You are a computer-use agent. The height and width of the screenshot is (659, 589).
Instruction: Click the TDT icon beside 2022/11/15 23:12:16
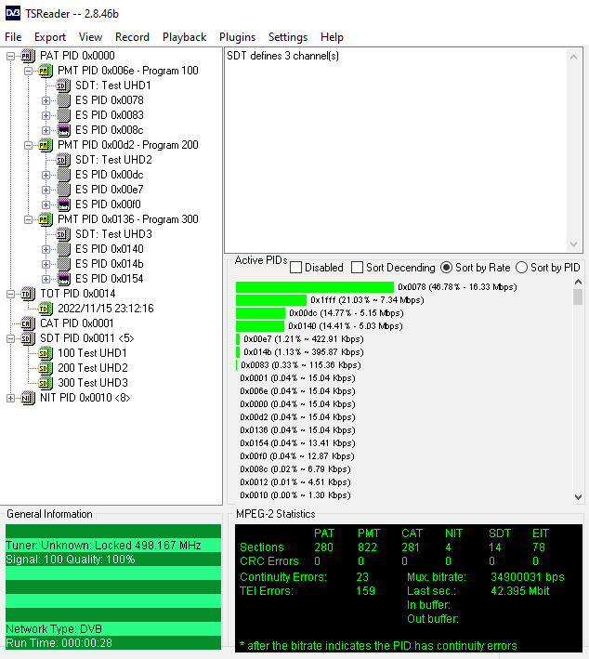(x=45, y=309)
